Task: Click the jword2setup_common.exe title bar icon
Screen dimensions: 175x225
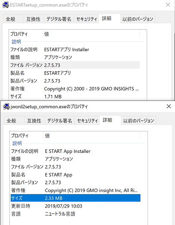Action: point(6,106)
